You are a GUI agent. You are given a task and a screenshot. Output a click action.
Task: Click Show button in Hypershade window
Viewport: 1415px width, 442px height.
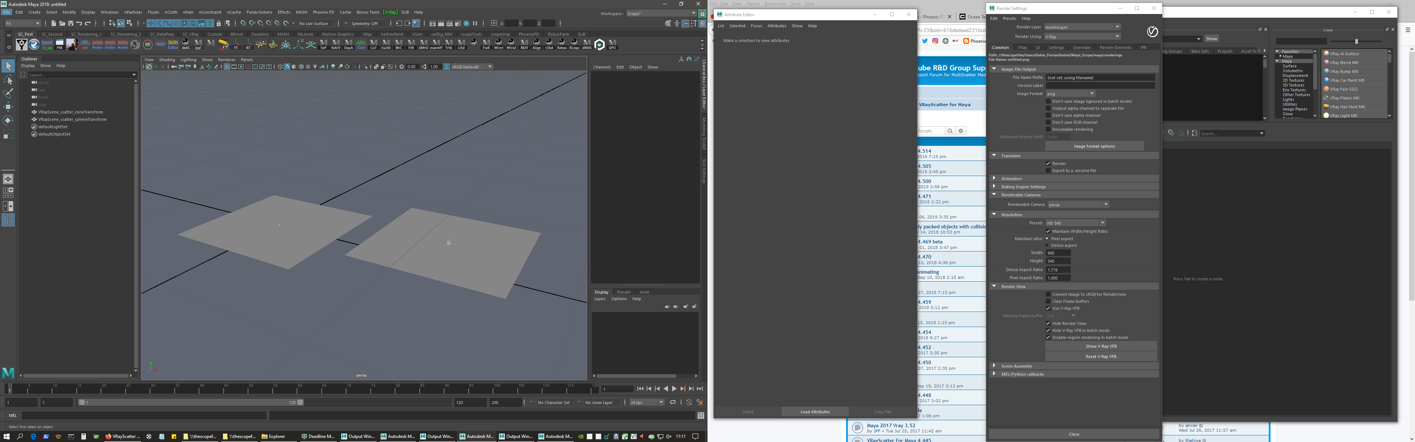pyautogui.click(x=1211, y=39)
